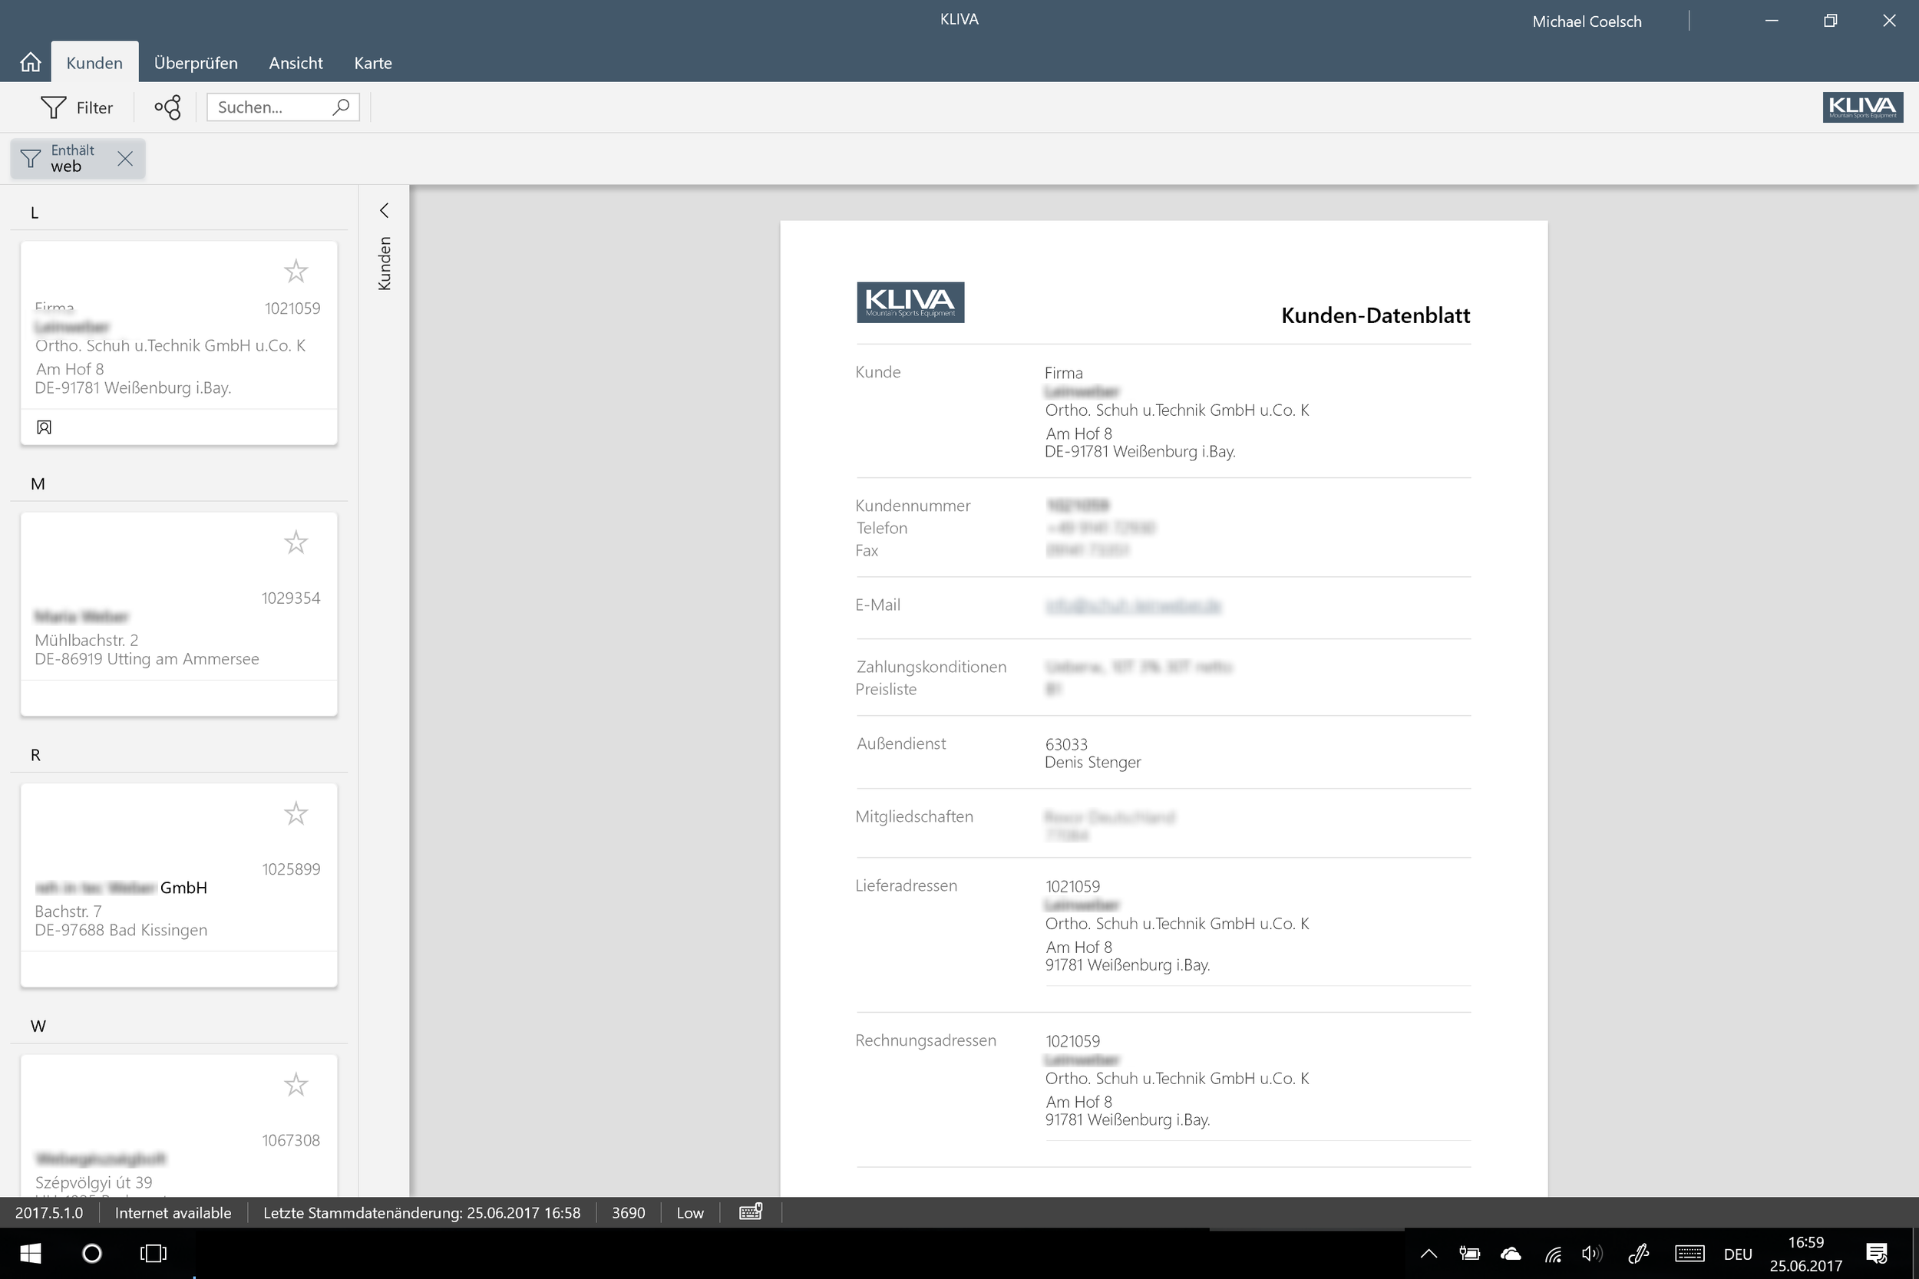Click the KLIVA logo on the datasheet

(910, 302)
